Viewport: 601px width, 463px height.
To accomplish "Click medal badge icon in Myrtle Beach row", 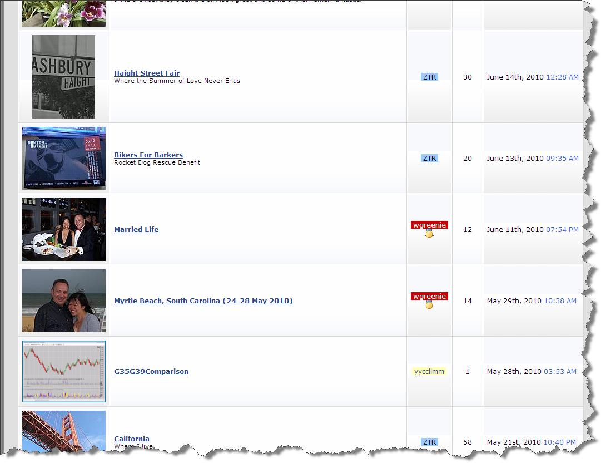I will [x=429, y=305].
